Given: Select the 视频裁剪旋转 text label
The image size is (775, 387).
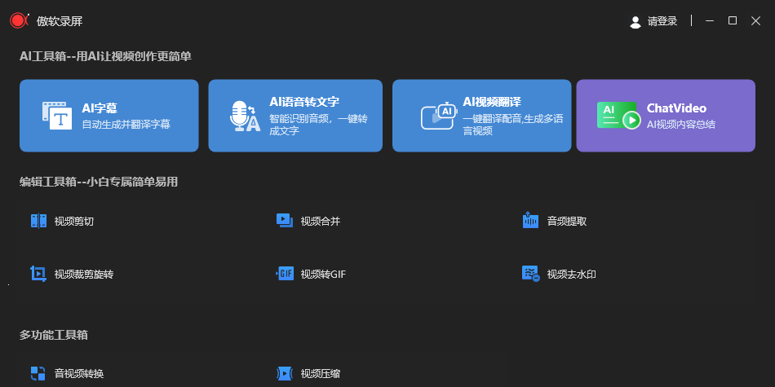Looking at the screenshot, I should [84, 275].
